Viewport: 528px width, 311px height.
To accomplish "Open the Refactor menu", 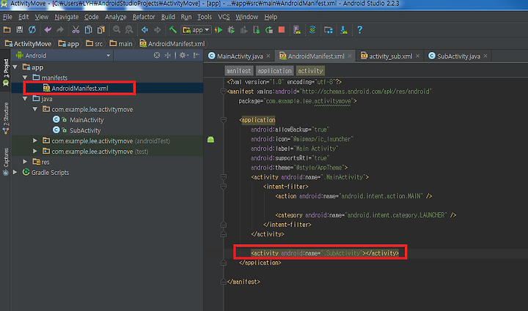I will pos(144,17).
